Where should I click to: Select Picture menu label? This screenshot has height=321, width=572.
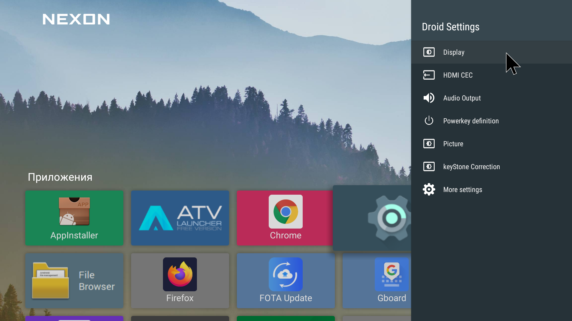(x=453, y=144)
